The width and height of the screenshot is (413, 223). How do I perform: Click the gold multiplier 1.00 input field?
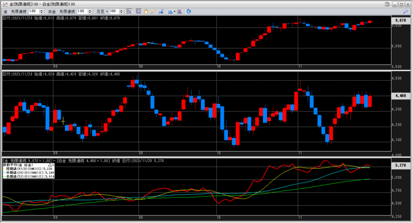(33, 11)
